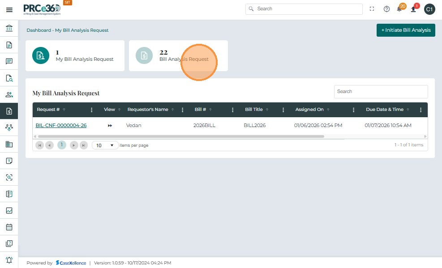
Task: Open the document search sidebar icon
Action: coord(9,78)
